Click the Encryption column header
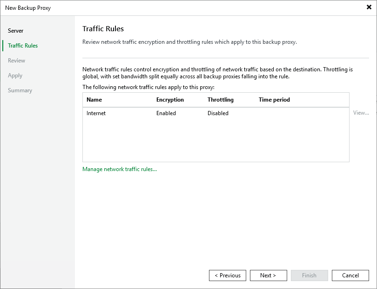 point(170,100)
